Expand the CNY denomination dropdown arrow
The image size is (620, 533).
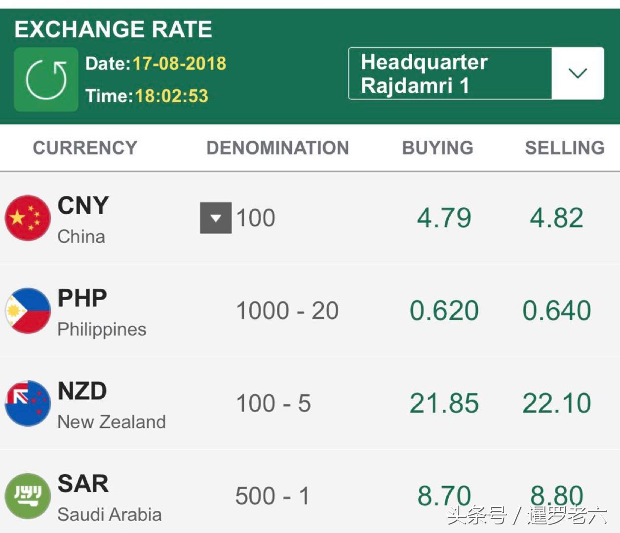tap(216, 218)
